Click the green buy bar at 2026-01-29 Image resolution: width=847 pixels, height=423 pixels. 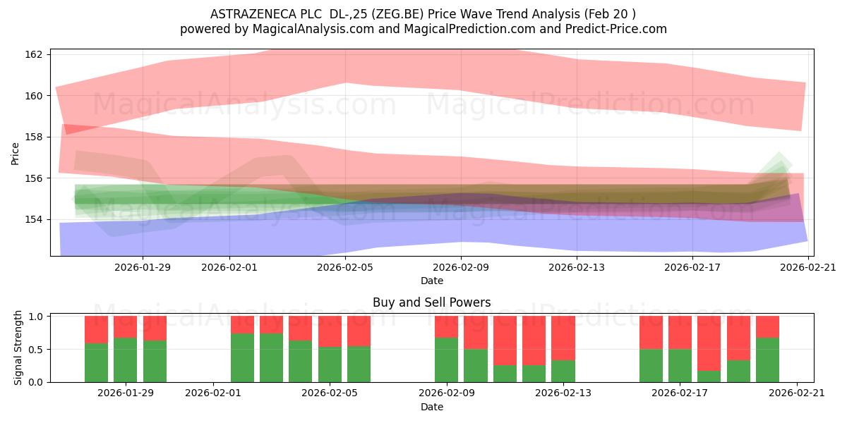pos(126,360)
